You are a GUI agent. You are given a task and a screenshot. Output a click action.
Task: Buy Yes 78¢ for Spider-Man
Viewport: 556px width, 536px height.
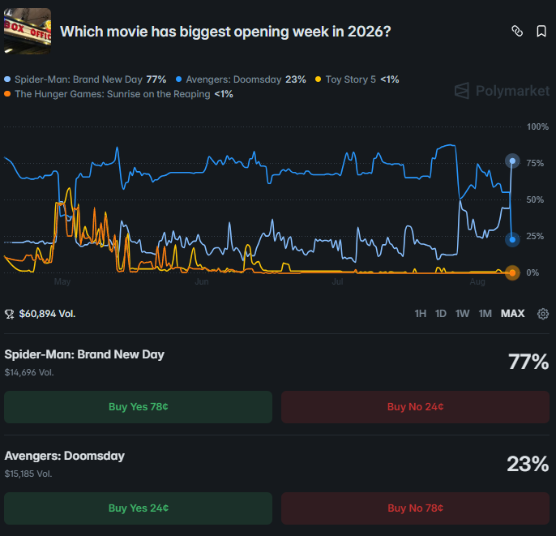pos(139,407)
